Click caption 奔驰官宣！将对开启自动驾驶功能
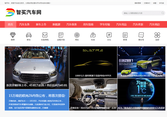The height and width of the screenshot is (117, 167). (93, 108)
